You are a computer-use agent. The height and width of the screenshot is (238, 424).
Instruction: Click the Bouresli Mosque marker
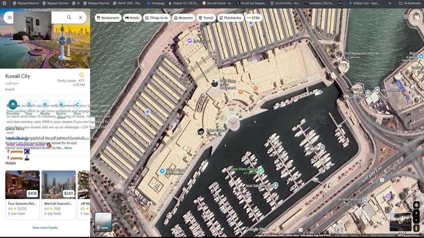(365, 200)
